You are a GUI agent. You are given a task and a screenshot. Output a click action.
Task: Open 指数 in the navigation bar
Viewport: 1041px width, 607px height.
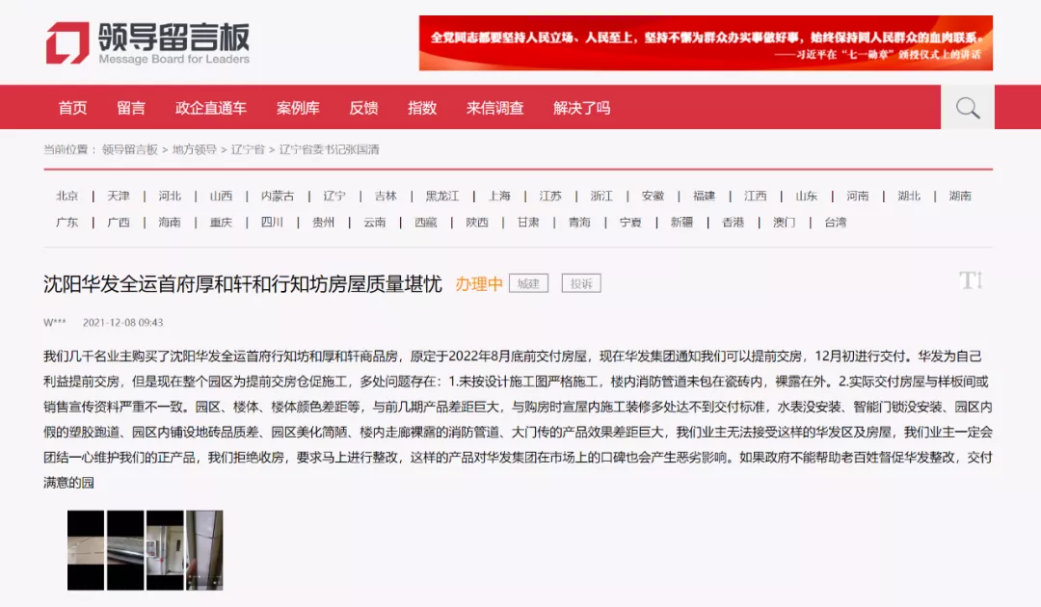pos(422,108)
